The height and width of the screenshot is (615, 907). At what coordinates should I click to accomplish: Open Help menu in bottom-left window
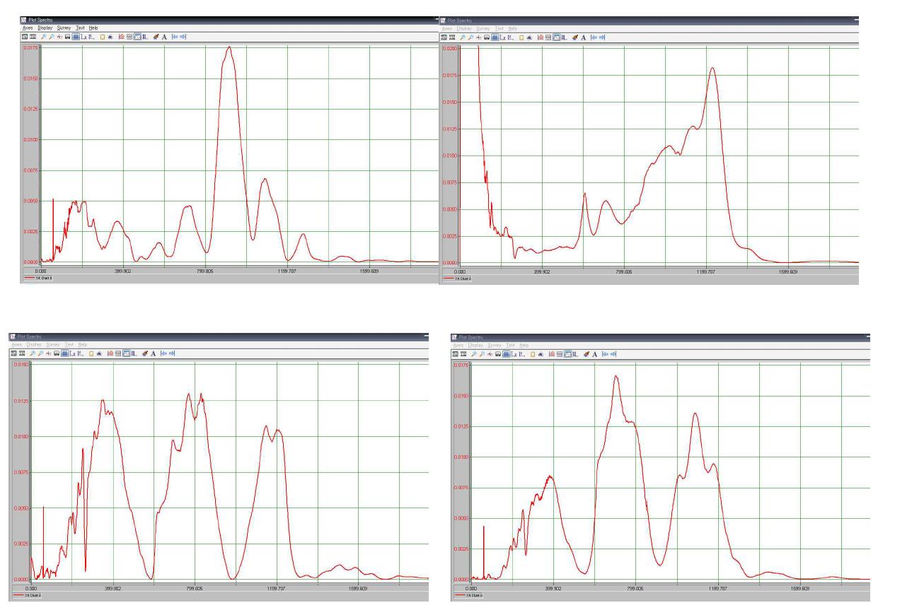[x=83, y=344]
